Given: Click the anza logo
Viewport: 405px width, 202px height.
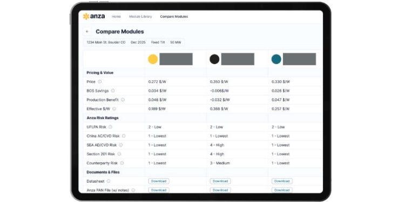Looking at the screenshot, I should point(94,16).
